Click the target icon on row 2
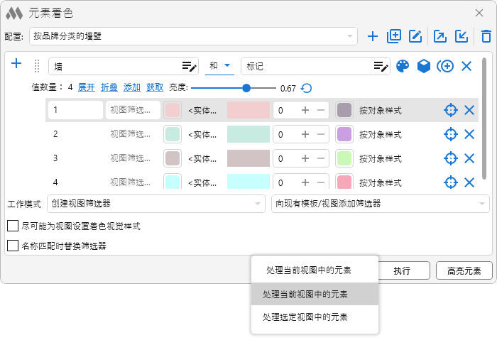This screenshot has height=340, width=497. click(x=449, y=134)
